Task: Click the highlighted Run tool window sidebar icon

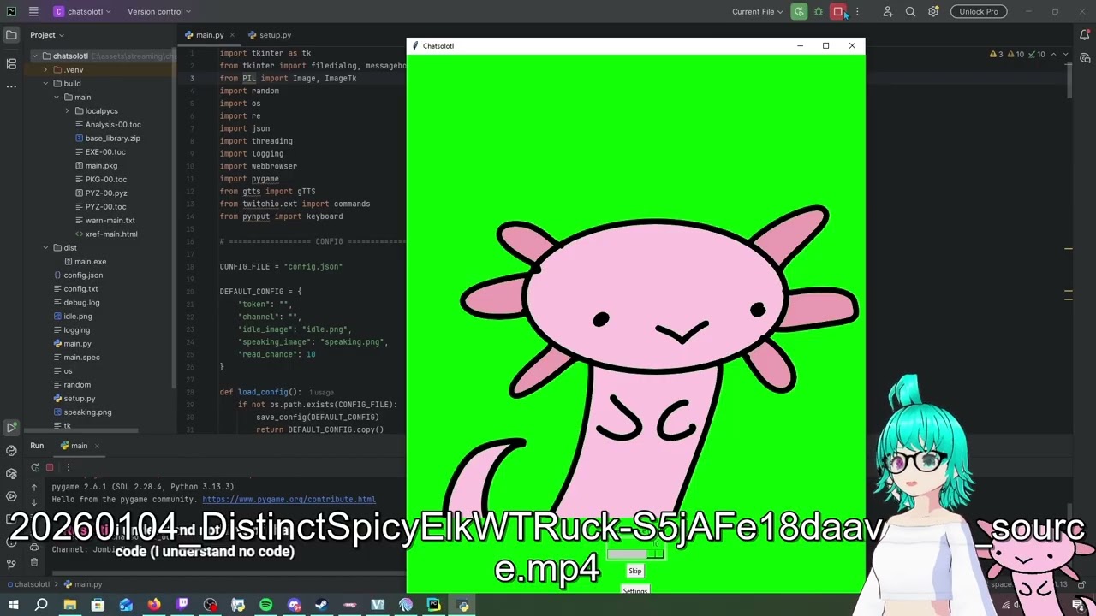Action: [11, 427]
